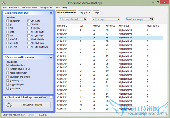
Task: Enable the No modifier checkbox
Action: click(x=8, y=21)
